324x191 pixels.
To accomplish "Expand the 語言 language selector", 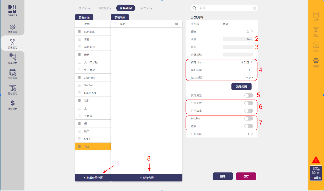I will [248, 32].
